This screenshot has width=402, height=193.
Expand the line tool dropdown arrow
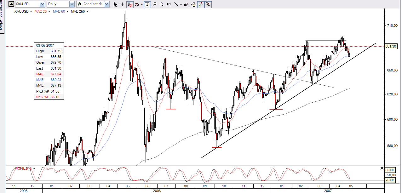(x=181, y=4)
